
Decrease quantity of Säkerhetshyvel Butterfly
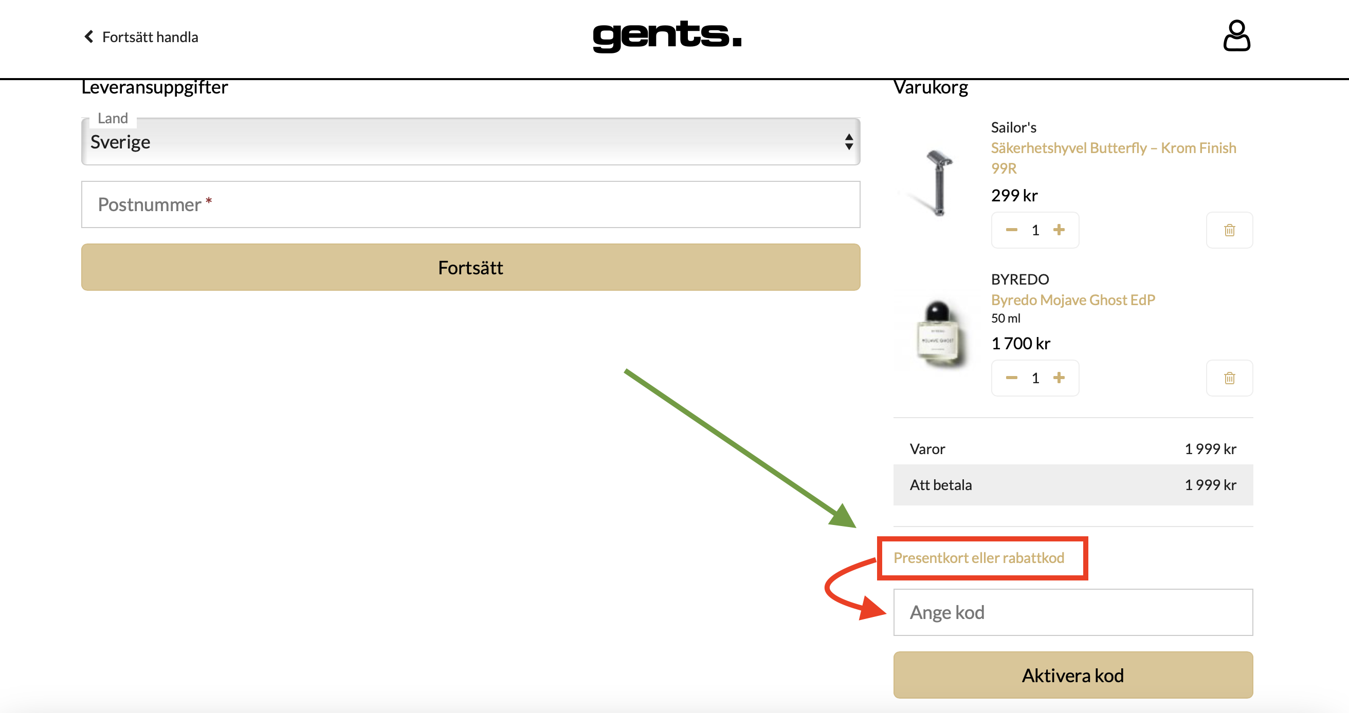[1011, 230]
